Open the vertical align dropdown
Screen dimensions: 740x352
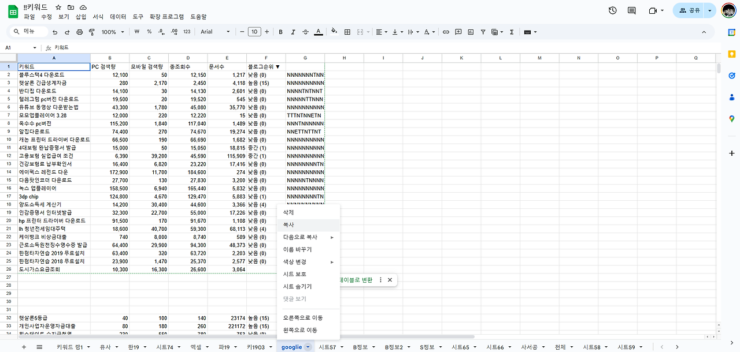[x=398, y=32]
